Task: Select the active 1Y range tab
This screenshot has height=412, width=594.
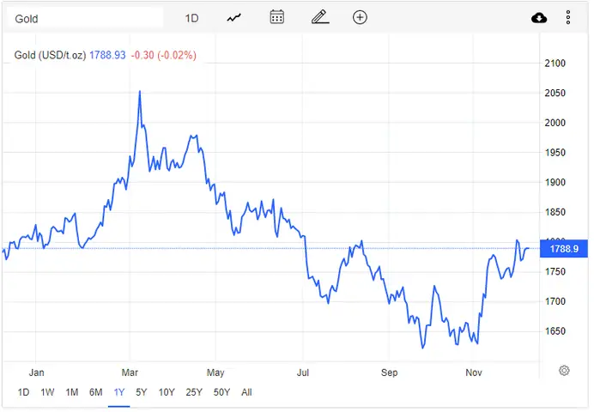Action: click(119, 392)
